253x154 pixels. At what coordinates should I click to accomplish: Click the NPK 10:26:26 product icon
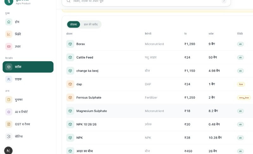70,124
